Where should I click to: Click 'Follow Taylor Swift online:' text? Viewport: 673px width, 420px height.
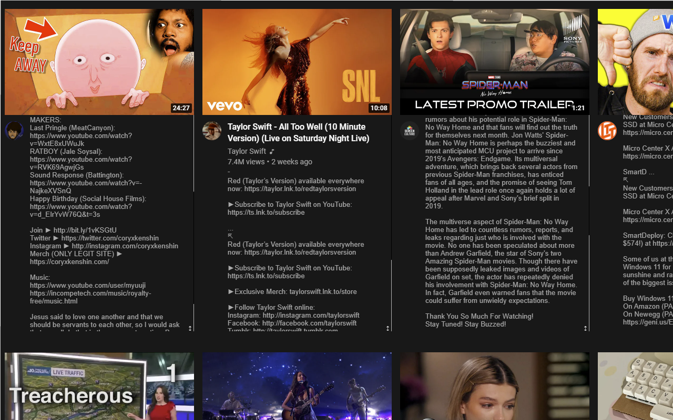pyautogui.click(x=271, y=307)
